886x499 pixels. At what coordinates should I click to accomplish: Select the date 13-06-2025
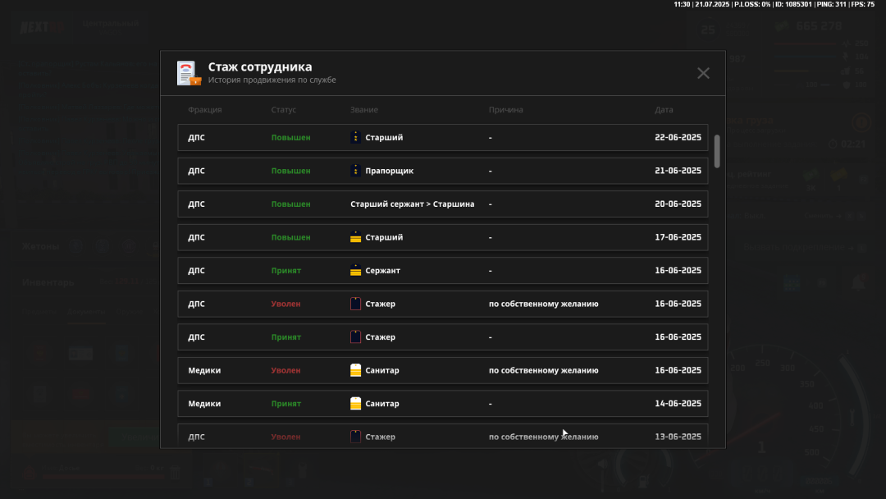[x=678, y=437]
